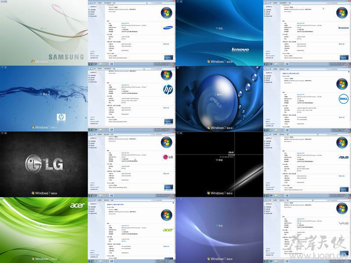Click the genuine Microsoft badge in ASUS system window
The width and height of the screenshot is (351, 263).
[x=344, y=189]
